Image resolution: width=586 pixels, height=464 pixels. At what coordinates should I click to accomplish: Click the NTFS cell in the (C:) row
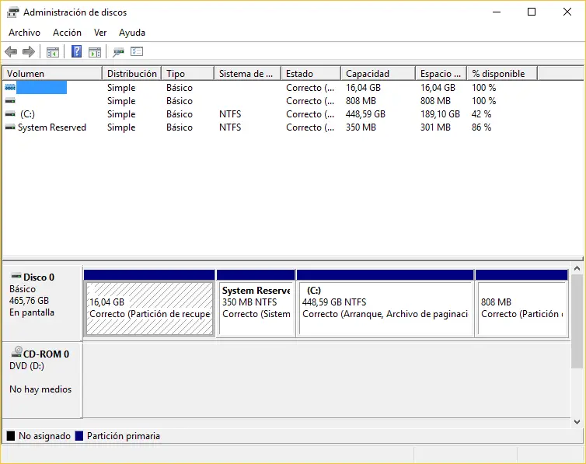click(230, 114)
